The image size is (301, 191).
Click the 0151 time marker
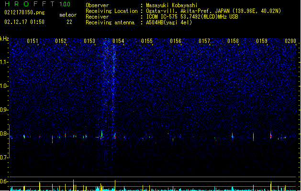(x=33, y=41)
